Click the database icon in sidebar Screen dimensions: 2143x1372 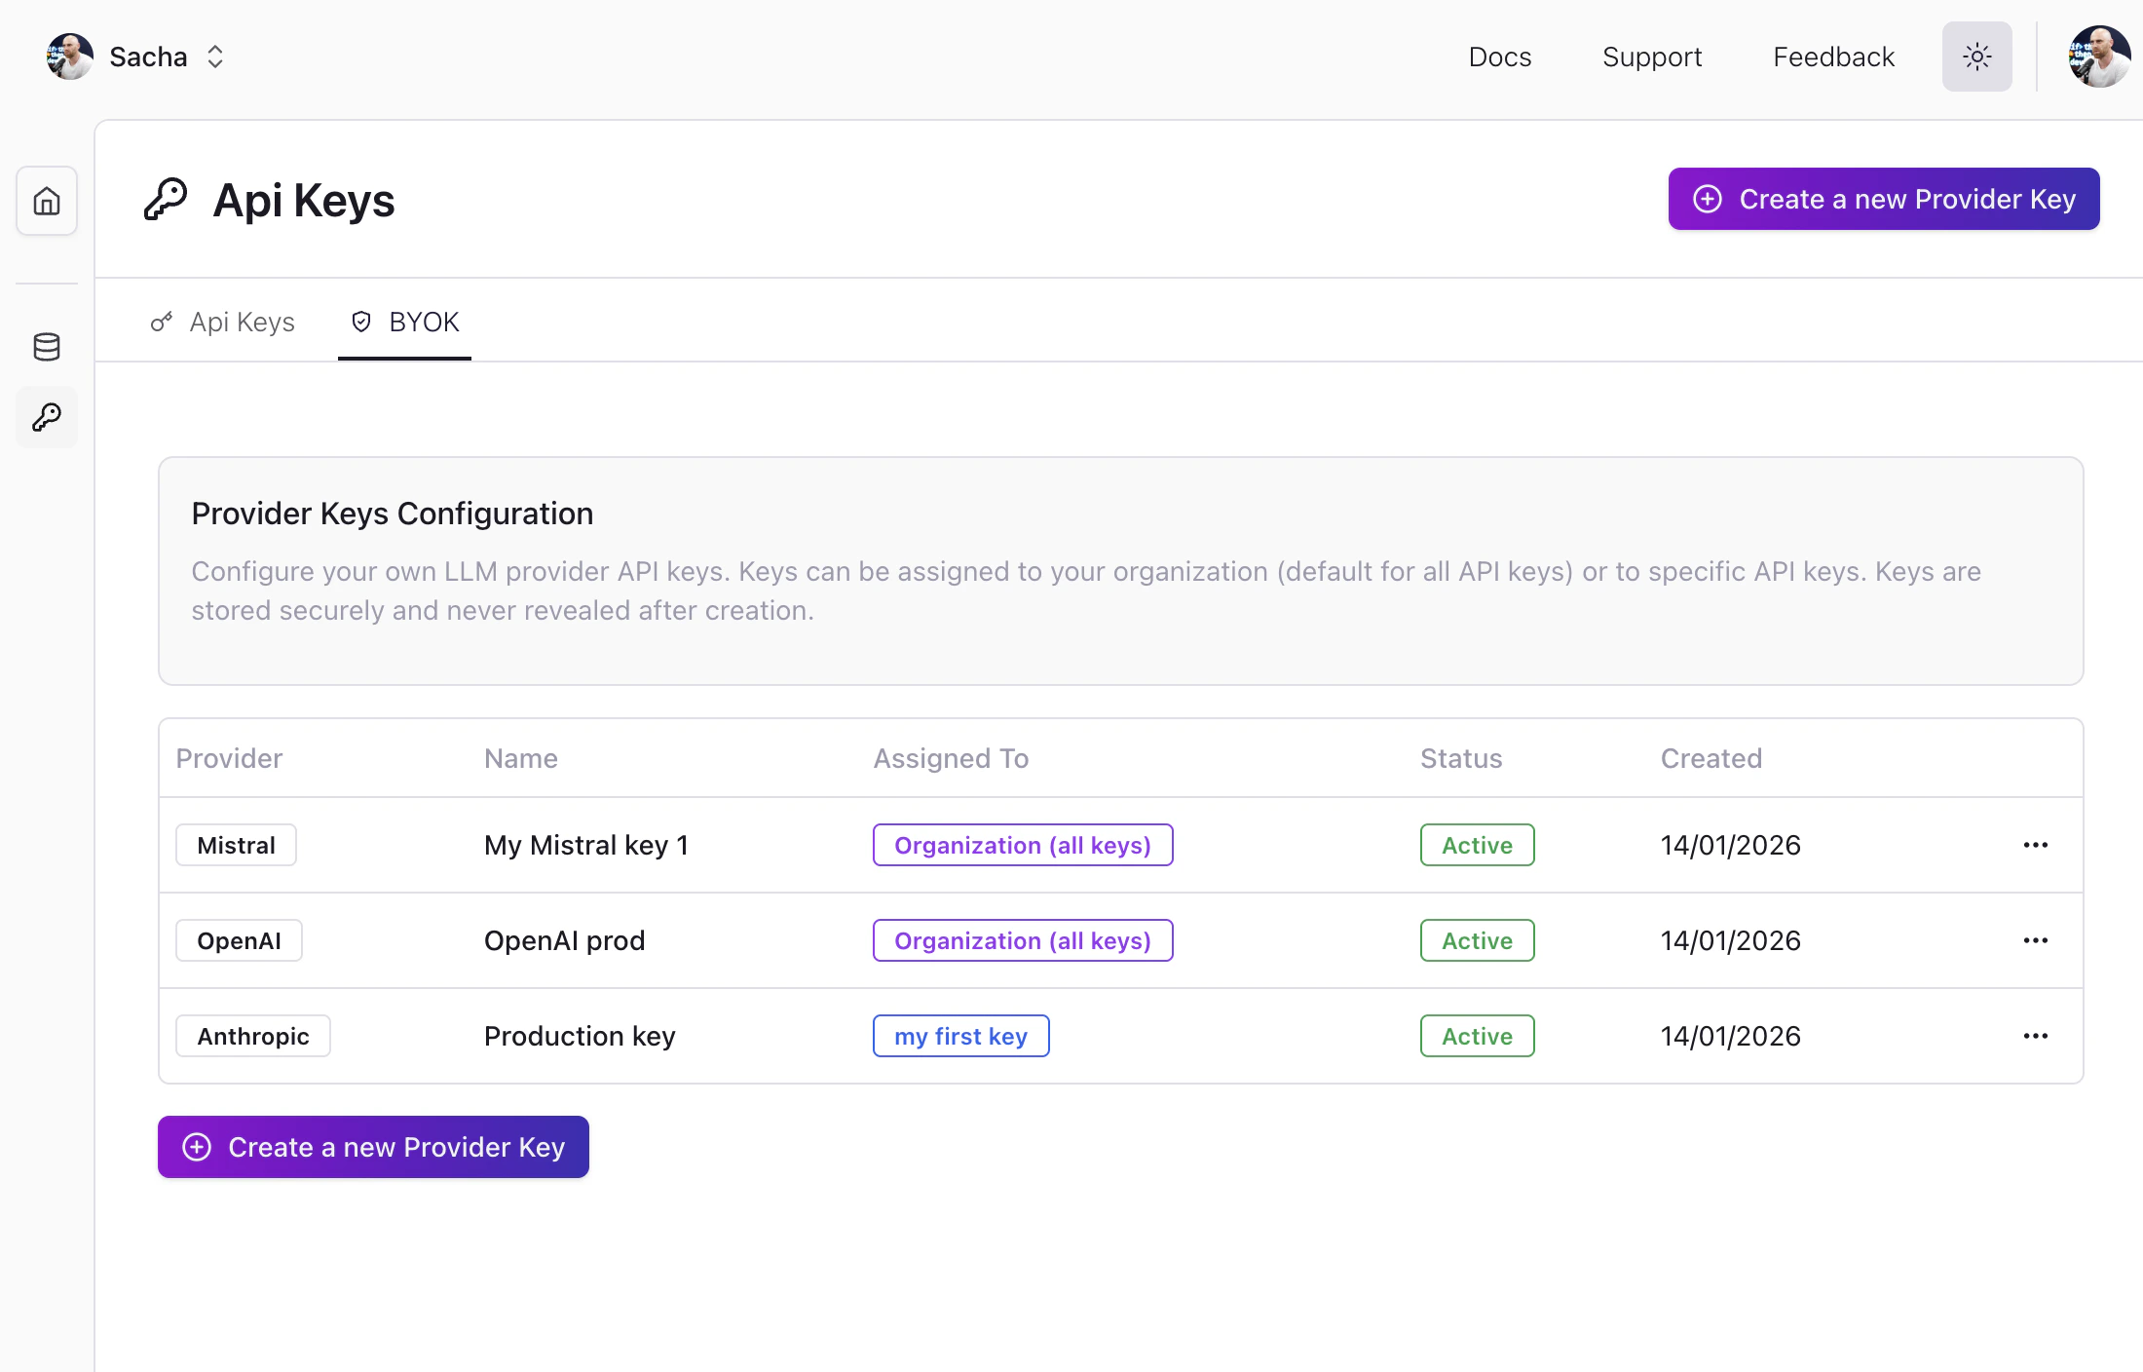point(47,347)
